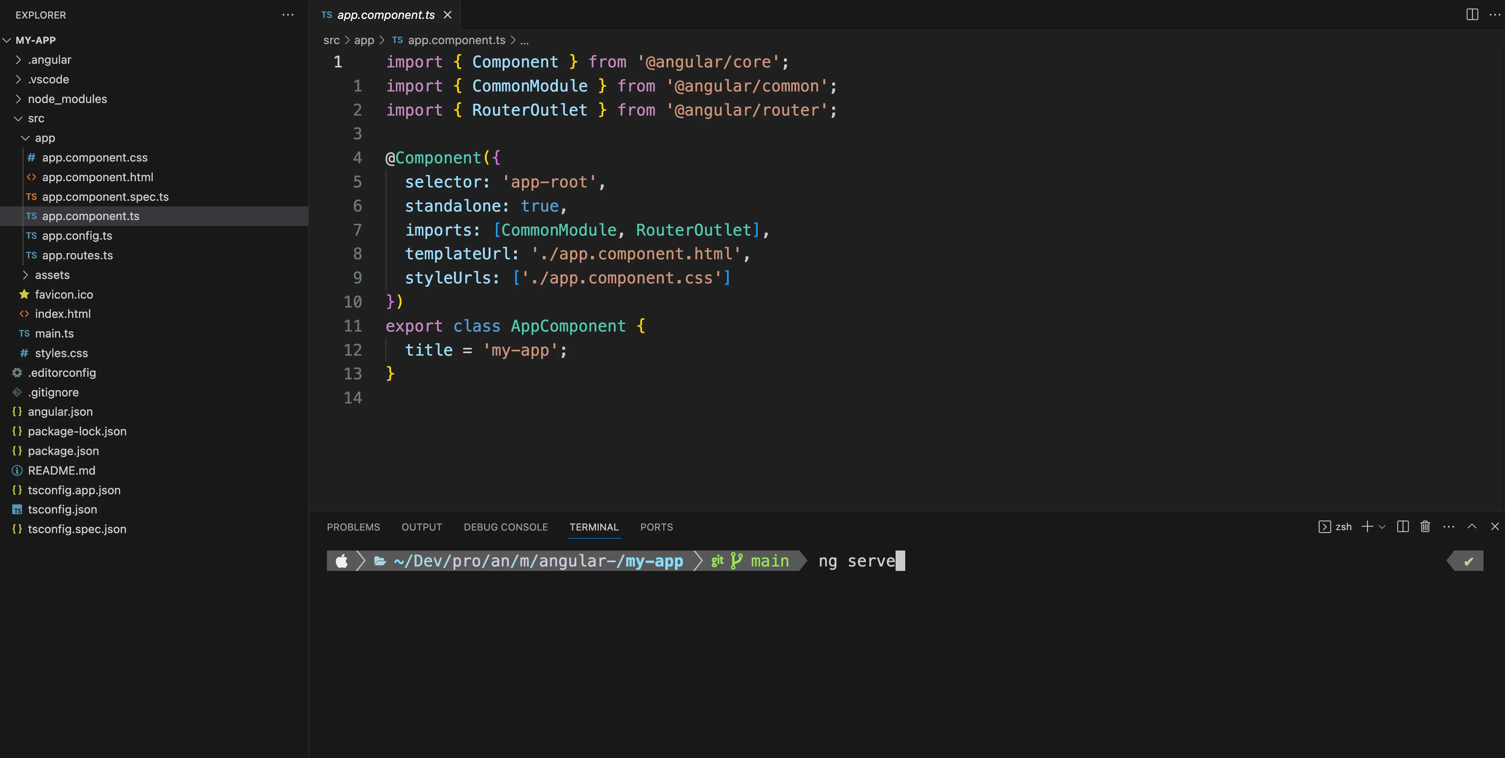The image size is (1505, 758).
Task: Click the git branch icon in prompt
Action: pyautogui.click(x=736, y=561)
